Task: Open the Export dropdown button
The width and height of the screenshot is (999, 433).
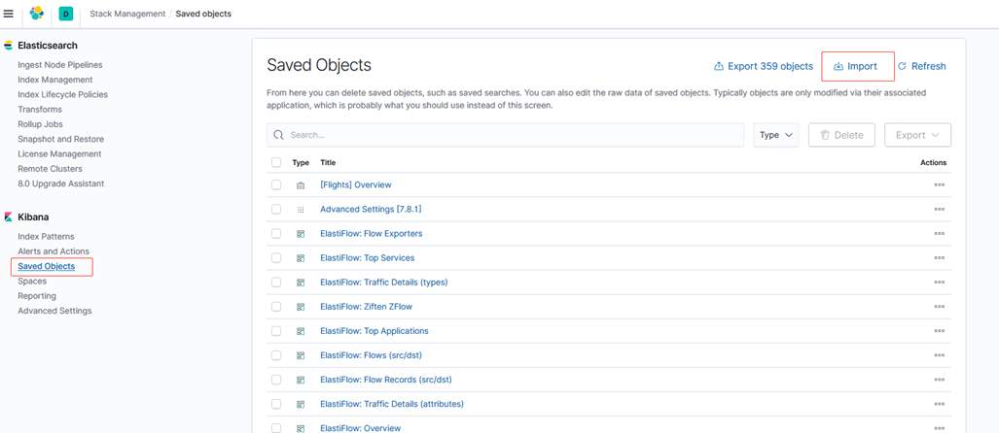Action: [918, 135]
